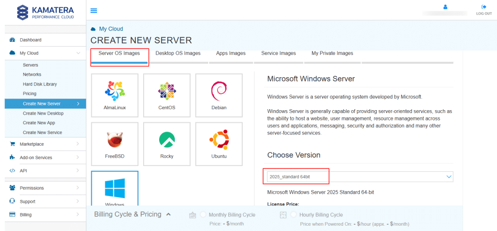Open the Service Images tab
497x231 pixels.
point(278,53)
